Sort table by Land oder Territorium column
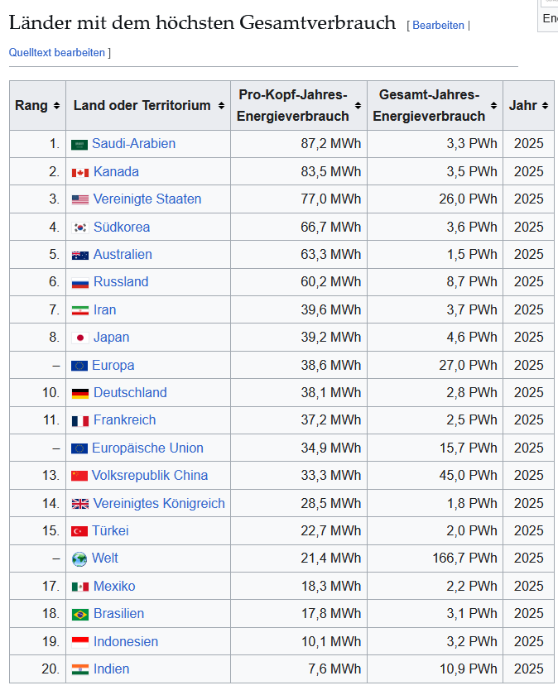This screenshot has height=695, width=558. coord(221,106)
